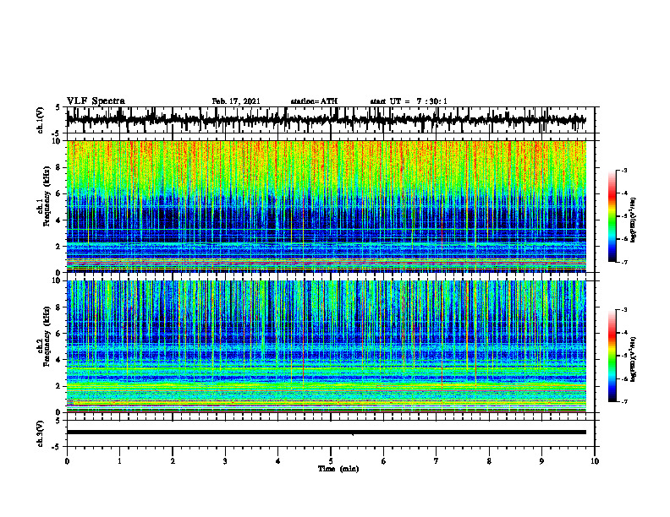Click the -7 tick on ch.2 colorbar
Image resolution: width=670 pixels, height=517 pixels.
tap(624, 401)
